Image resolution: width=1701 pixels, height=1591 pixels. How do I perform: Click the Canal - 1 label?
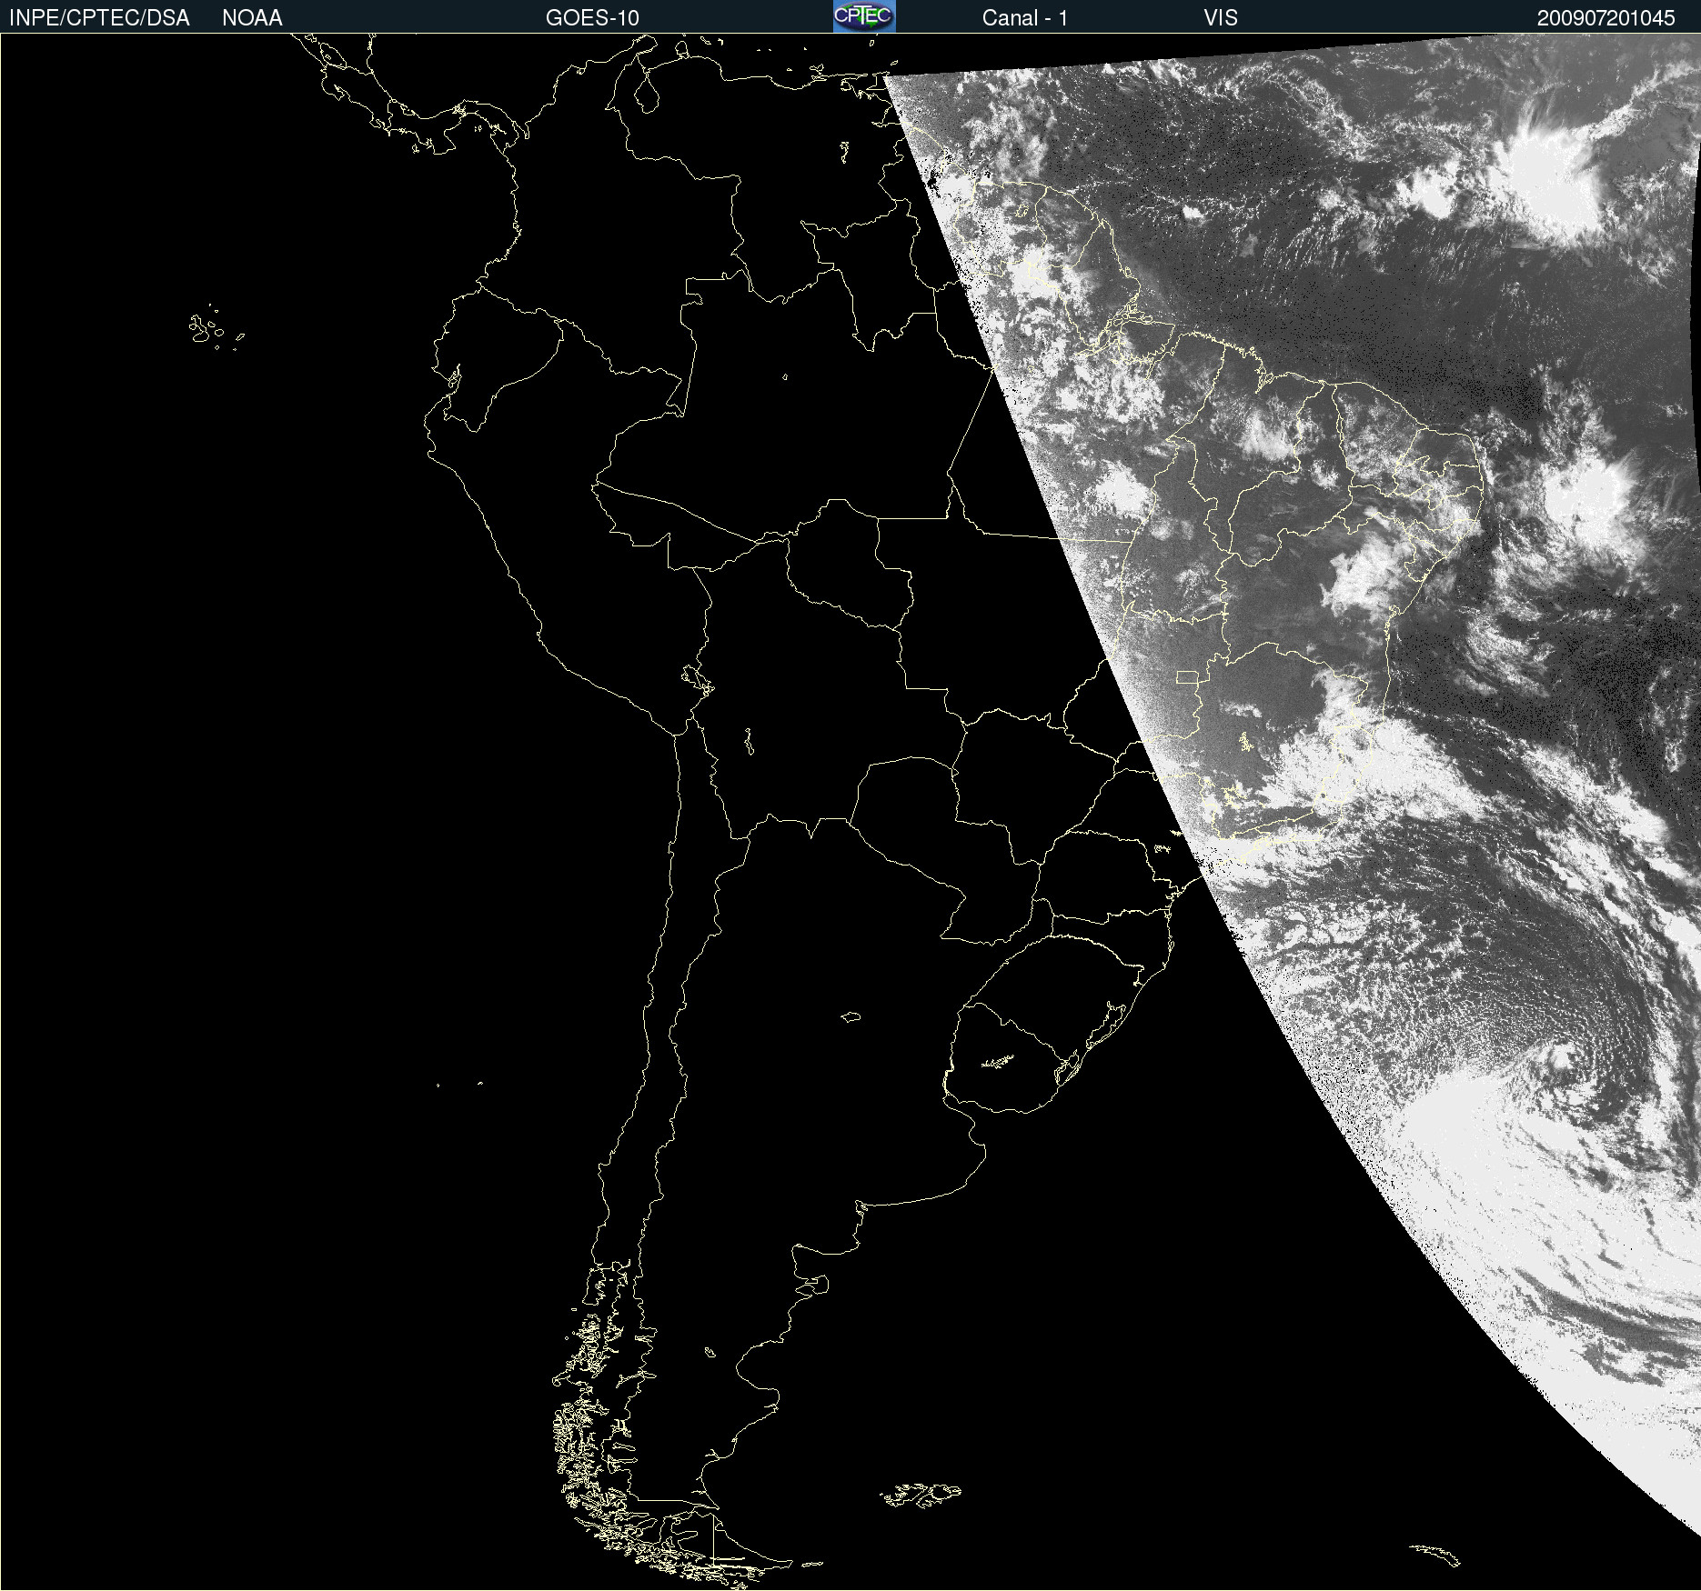[1024, 17]
